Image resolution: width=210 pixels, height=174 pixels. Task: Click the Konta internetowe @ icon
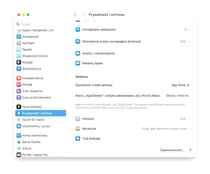click(19, 135)
